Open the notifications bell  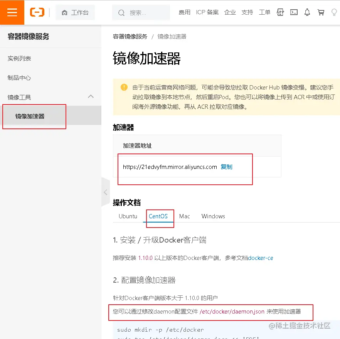pyautogui.click(x=307, y=12)
